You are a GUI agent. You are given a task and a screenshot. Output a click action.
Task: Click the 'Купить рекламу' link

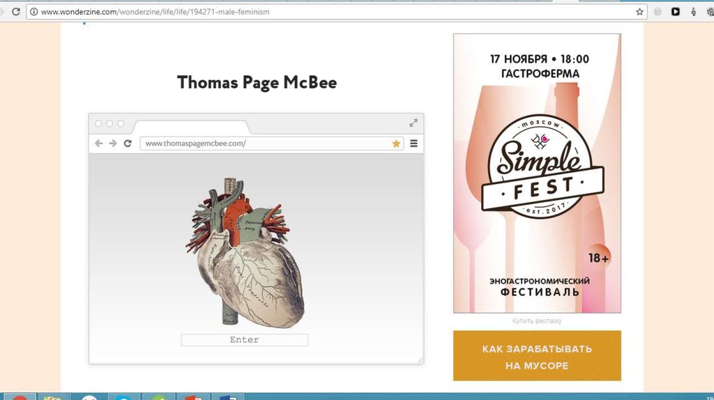[537, 321]
